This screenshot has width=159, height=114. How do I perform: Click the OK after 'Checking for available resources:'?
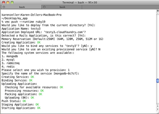point(62,87)
